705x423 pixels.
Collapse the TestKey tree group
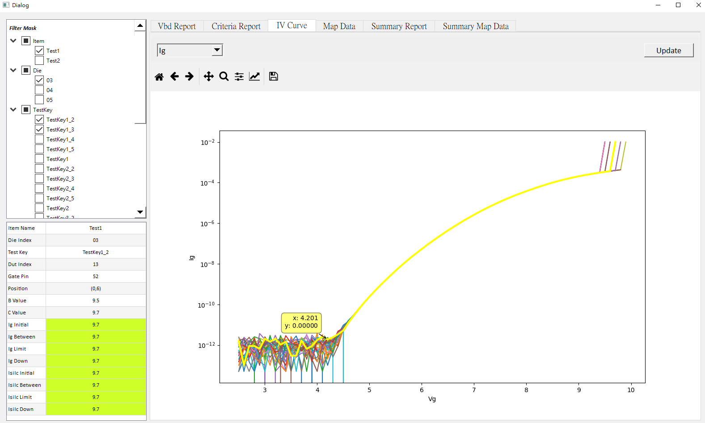[x=13, y=110]
